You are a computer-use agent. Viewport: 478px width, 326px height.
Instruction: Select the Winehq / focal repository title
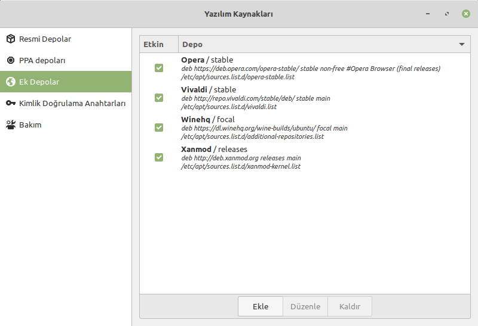208,120
